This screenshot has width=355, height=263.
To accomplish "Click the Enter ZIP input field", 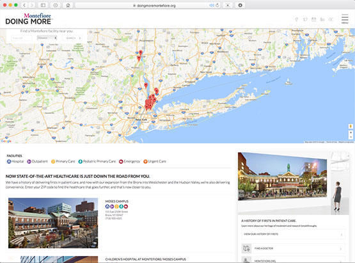I will pyautogui.click(x=22, y=38).
